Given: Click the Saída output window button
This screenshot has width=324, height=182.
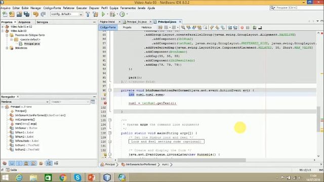Looking at the screenshot, I should point(12,170).
